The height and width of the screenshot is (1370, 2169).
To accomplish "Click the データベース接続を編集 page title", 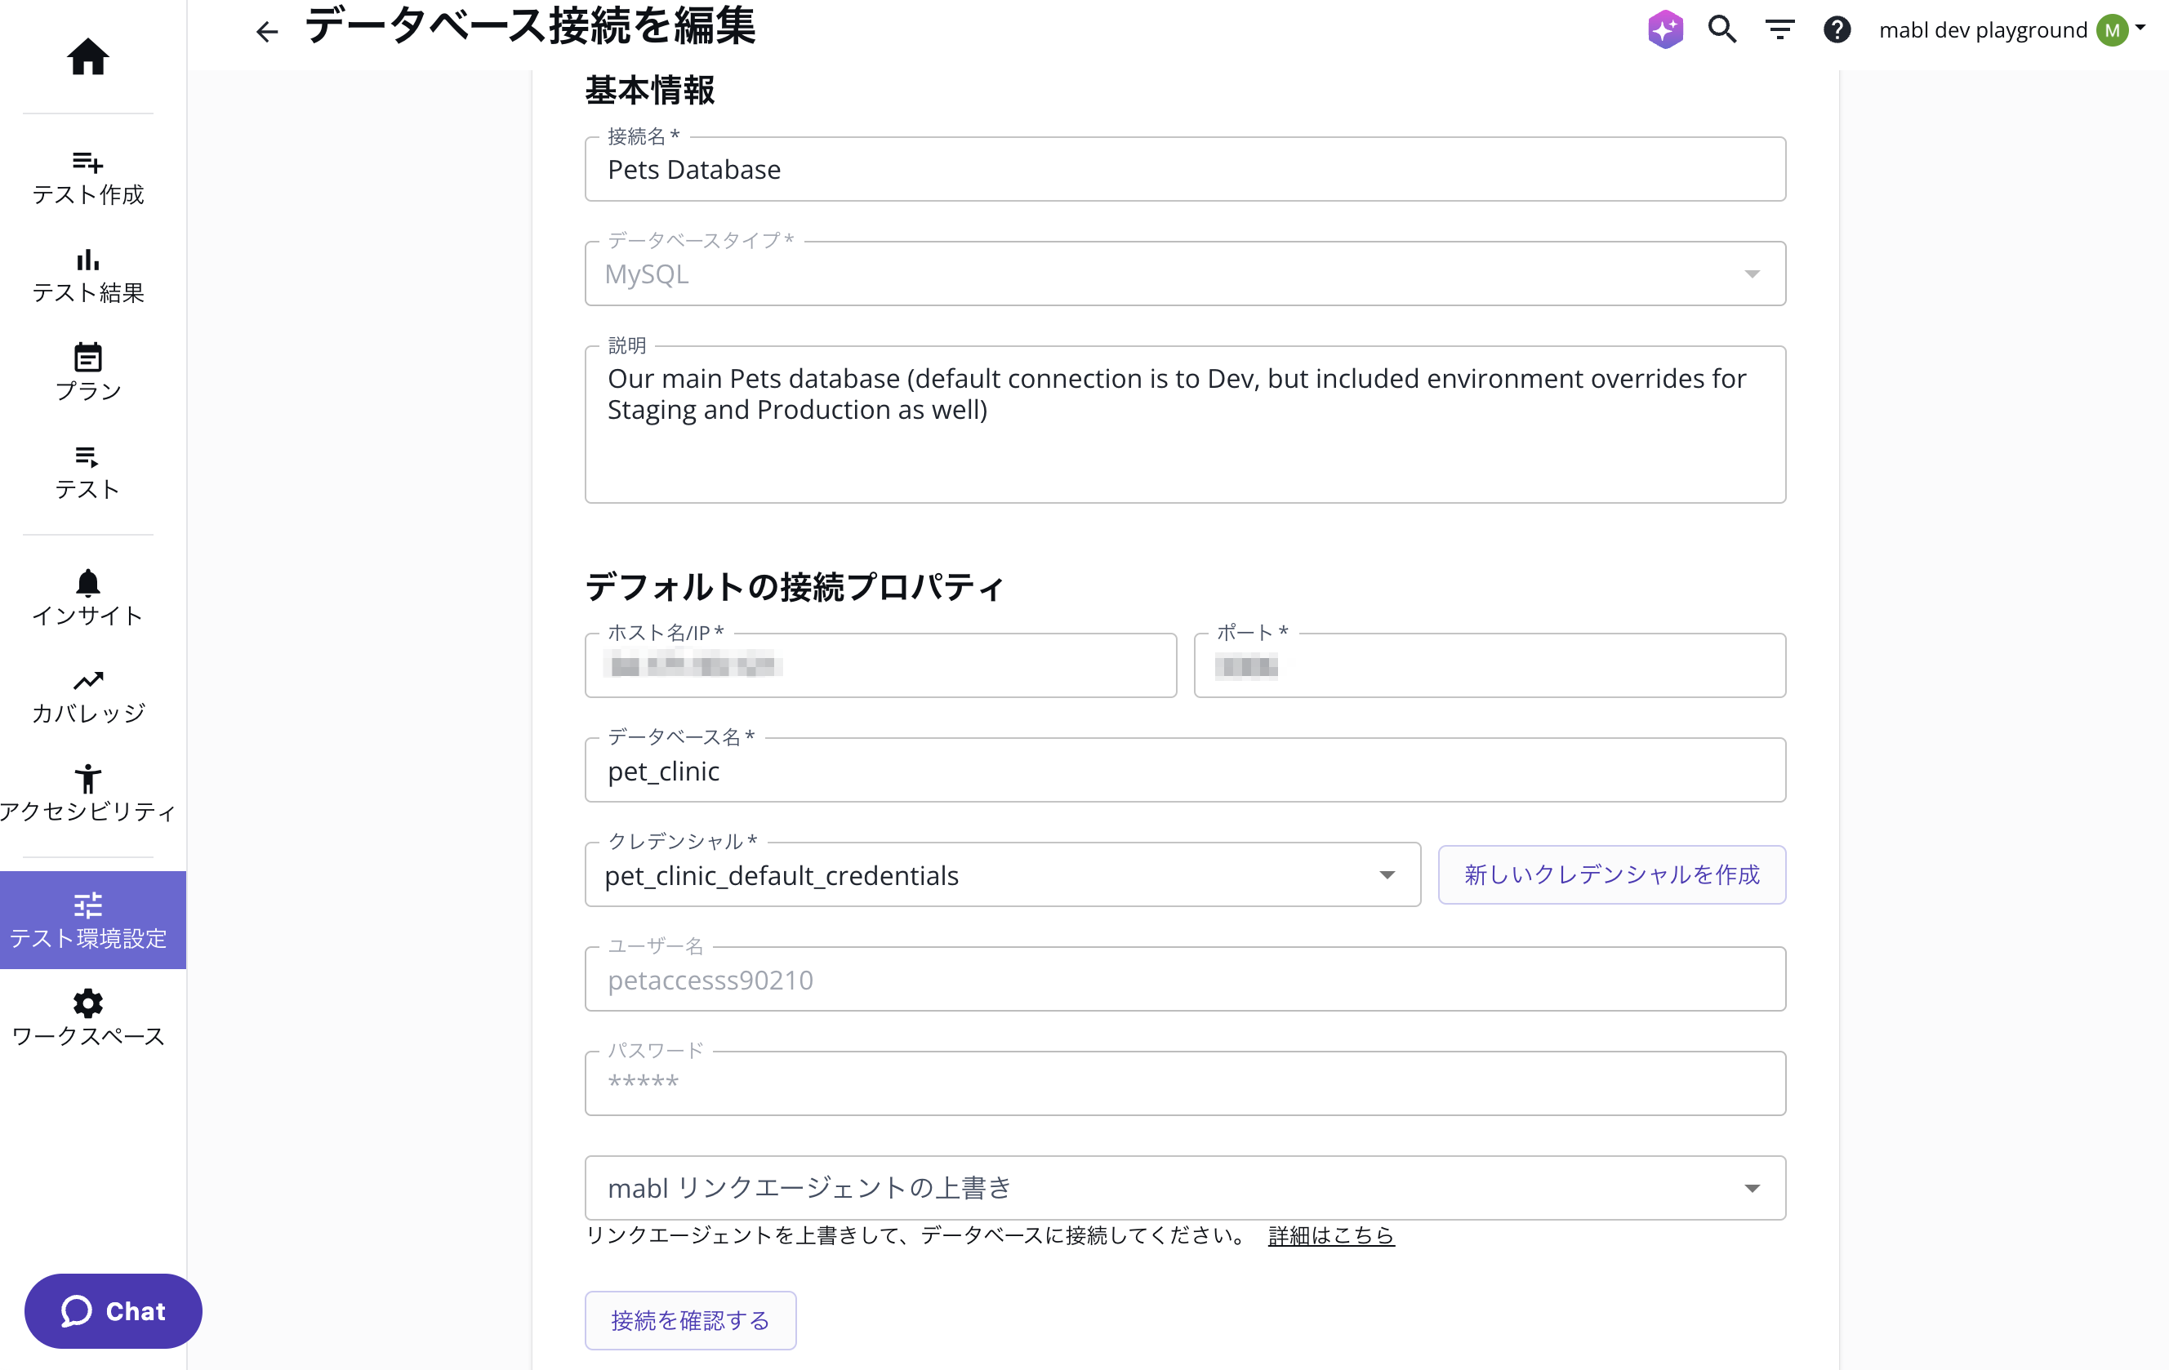I will (531, 27).
